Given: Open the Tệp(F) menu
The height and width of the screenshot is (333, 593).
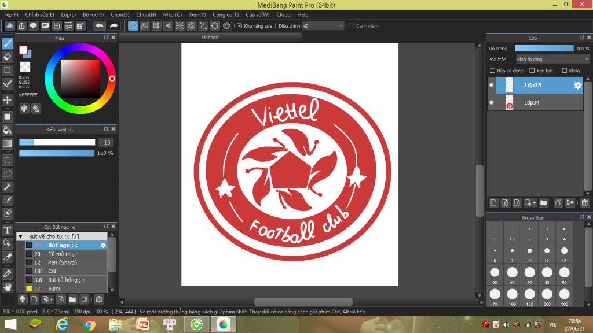Looking at the screenshot, I should pyautogui.click(x=11, y=14).
